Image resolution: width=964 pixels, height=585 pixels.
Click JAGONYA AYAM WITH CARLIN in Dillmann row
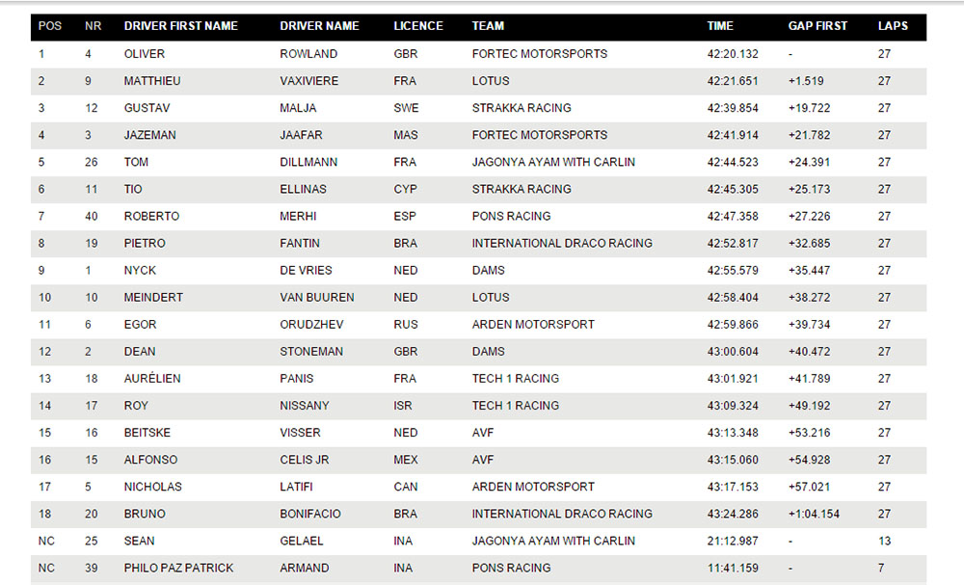coord(553,162)
